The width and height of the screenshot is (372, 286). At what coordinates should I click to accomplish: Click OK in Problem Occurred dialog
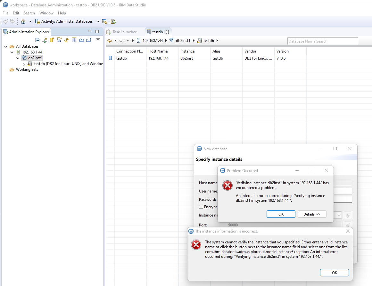tap(281, 214)
